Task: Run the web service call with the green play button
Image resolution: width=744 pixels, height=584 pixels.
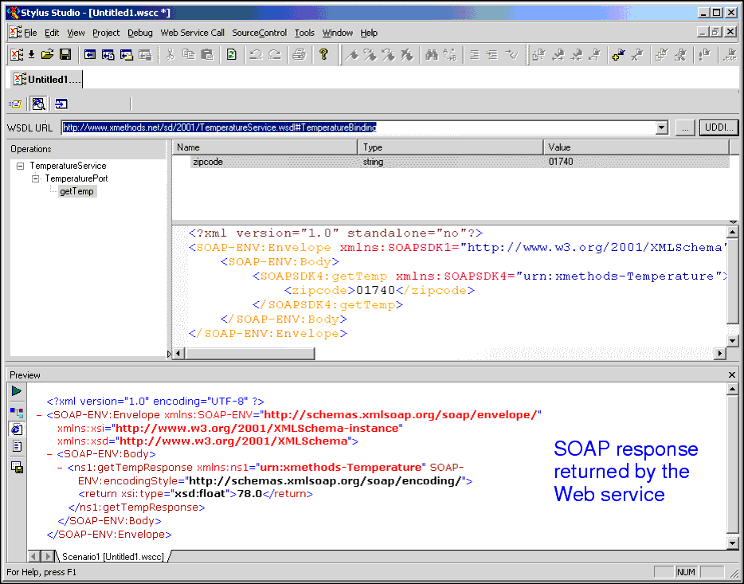Action: coord(17,391)
